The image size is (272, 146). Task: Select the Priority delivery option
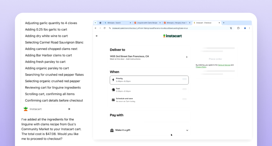point(149,80)
